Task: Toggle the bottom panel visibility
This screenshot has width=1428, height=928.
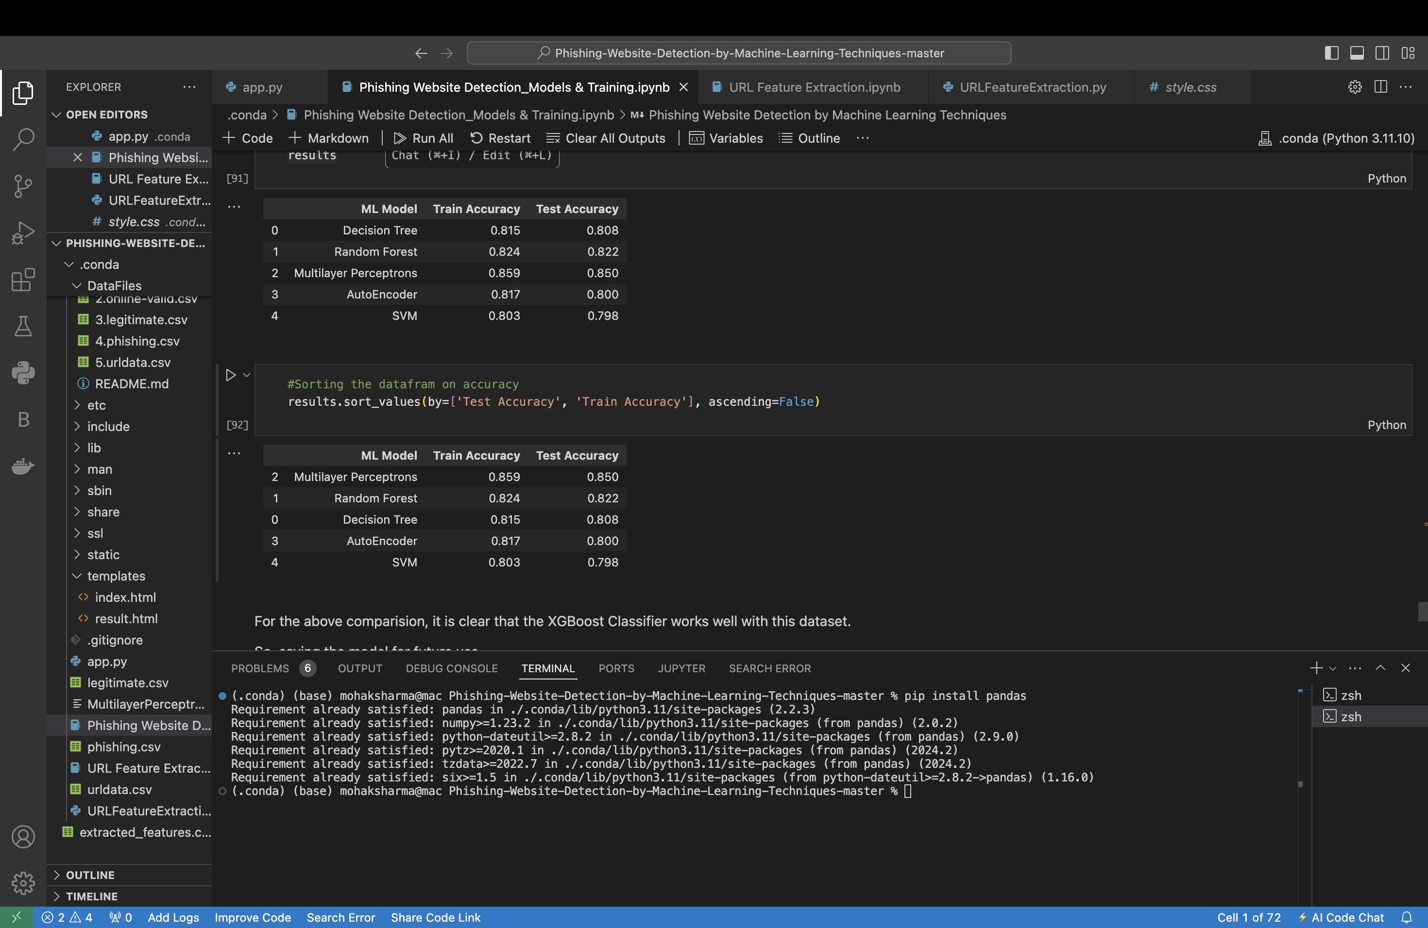Action: [1357, 53]
